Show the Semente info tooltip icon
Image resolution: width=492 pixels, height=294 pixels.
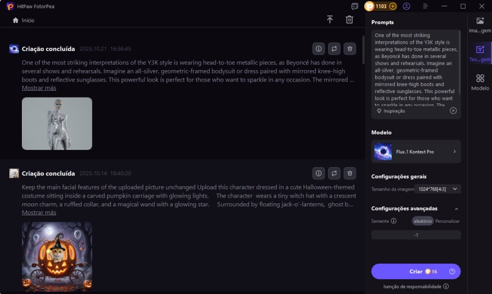point(394,221)
